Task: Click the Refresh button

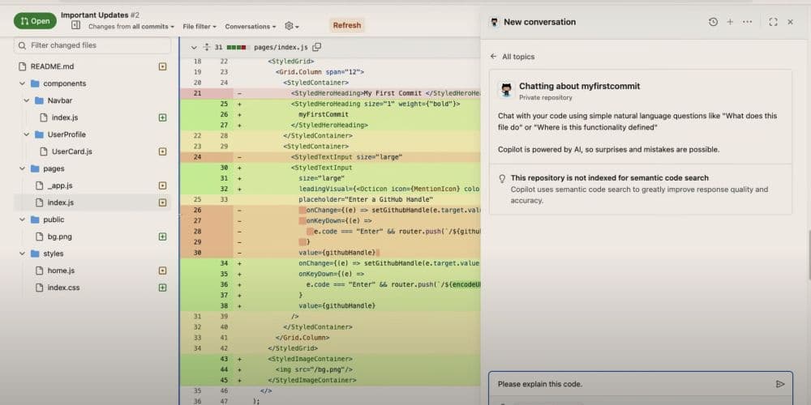Action: click(x=347, y=25)
